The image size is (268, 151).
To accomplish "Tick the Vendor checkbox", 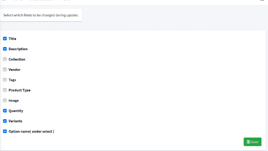I will pyautogui.click(x=5, y=70).
